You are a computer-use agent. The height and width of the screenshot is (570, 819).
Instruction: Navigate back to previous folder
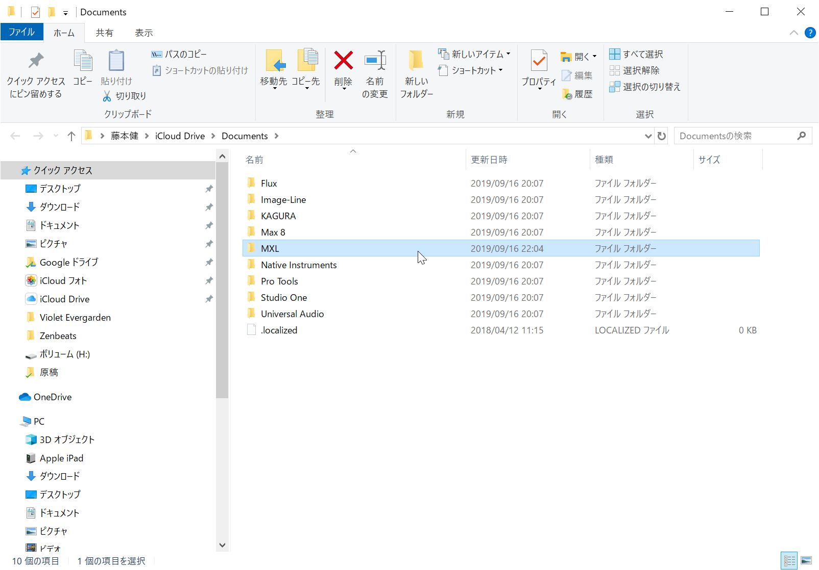coord(15,136)
